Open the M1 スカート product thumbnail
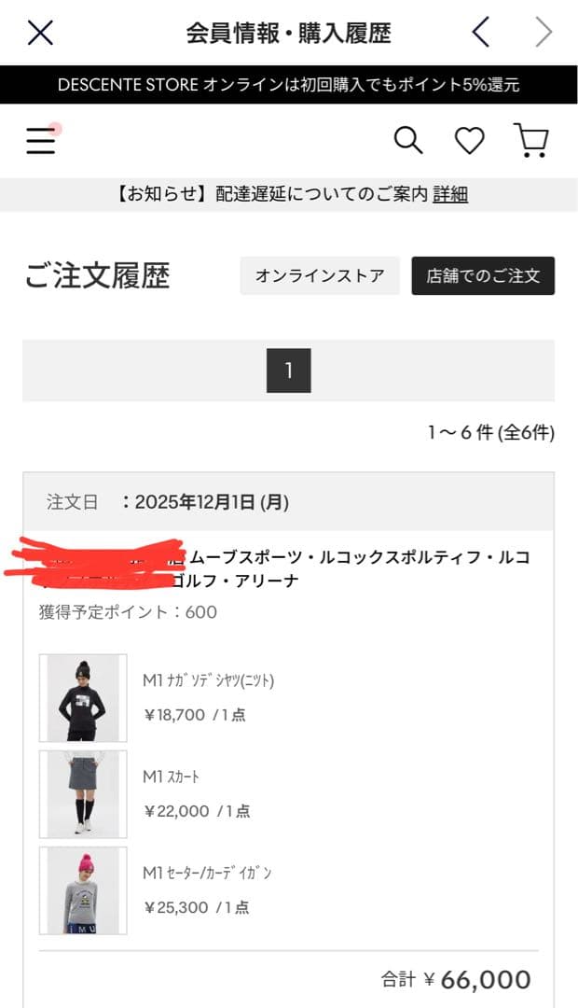 click(82, 792)
